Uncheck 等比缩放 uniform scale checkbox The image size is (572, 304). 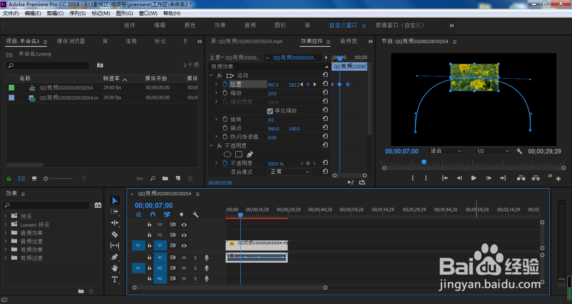point(270,111)
